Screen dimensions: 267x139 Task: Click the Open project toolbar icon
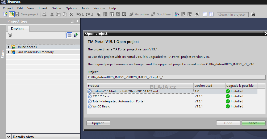coord(12,14)
